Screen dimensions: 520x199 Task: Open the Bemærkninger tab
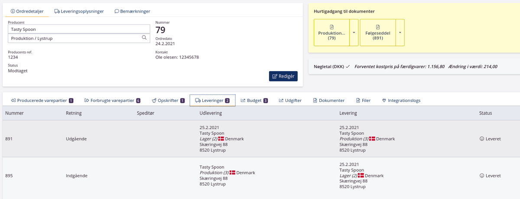pos(132,11)
